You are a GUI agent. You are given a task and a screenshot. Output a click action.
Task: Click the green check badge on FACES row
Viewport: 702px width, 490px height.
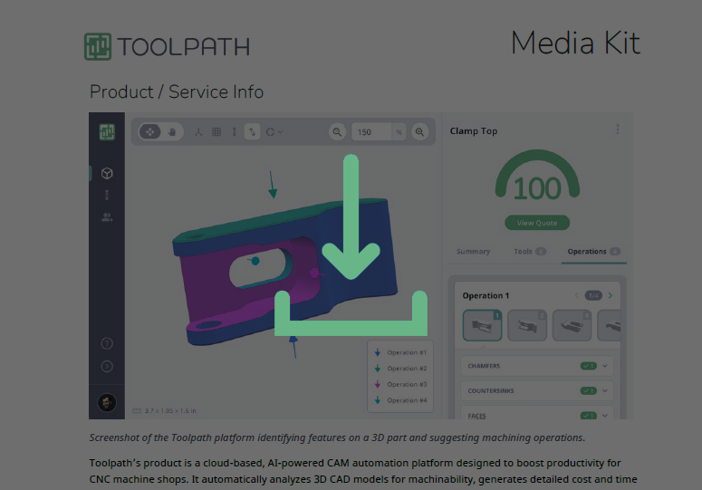(589, 416)
